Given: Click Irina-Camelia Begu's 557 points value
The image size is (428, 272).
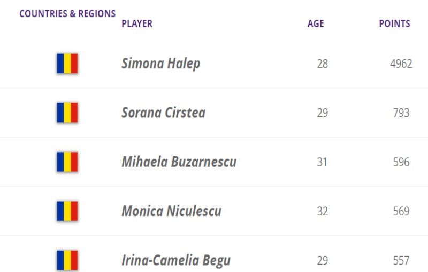Looking at the screenshot, I should pyautogui.click(x=401, y=260).
